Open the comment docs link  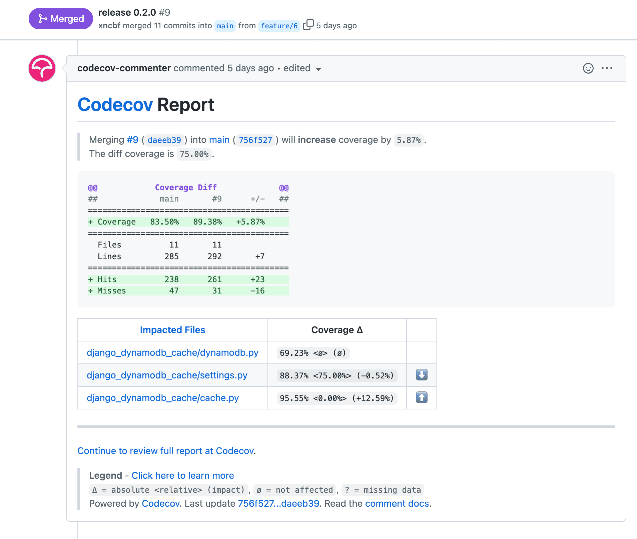[x=398, y=503]
